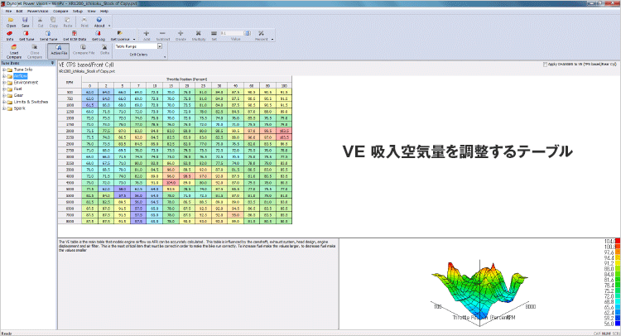Open the Compare menu
This screenshot has height=336, width=621.
pyautogui.click(x=60, y=11)
